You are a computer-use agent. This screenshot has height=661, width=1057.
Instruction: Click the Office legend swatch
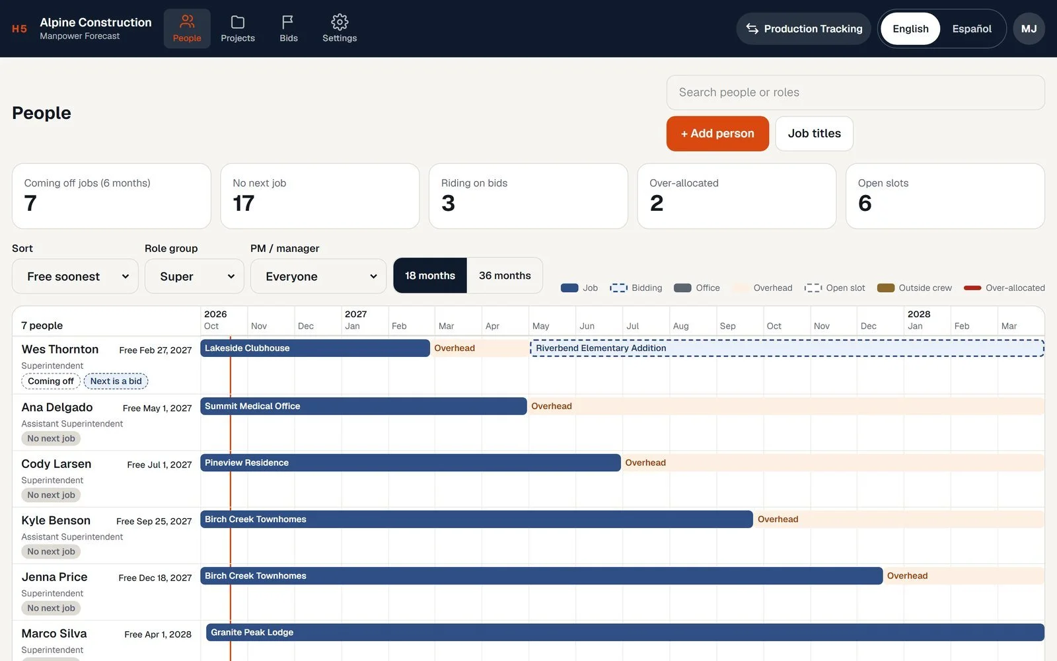tap(682, 288)
